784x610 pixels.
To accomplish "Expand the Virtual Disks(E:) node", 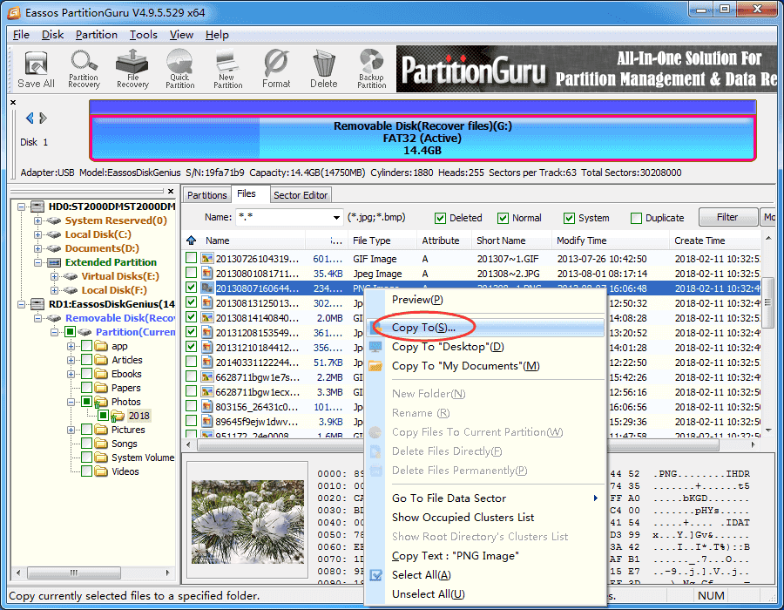I will 54,276.
